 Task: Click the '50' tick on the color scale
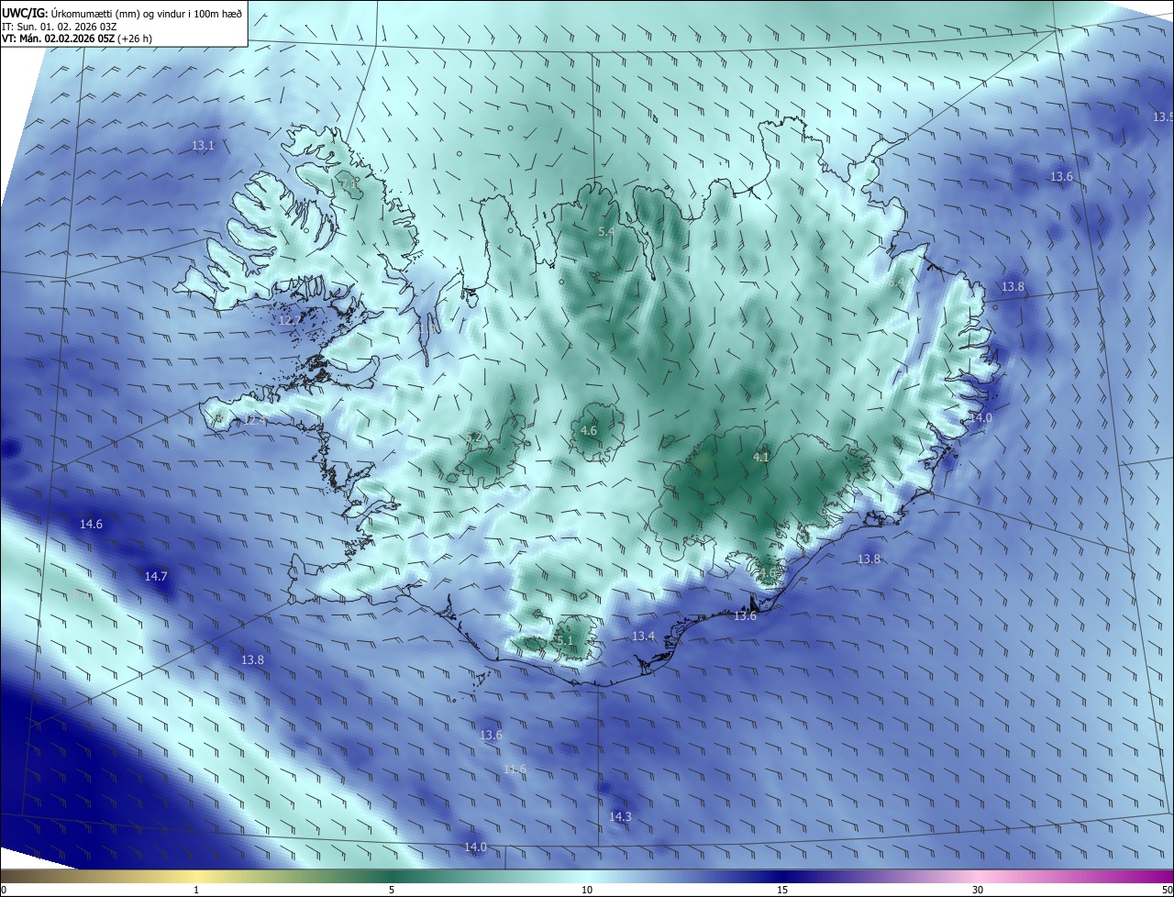click(x=1167, y=890)
